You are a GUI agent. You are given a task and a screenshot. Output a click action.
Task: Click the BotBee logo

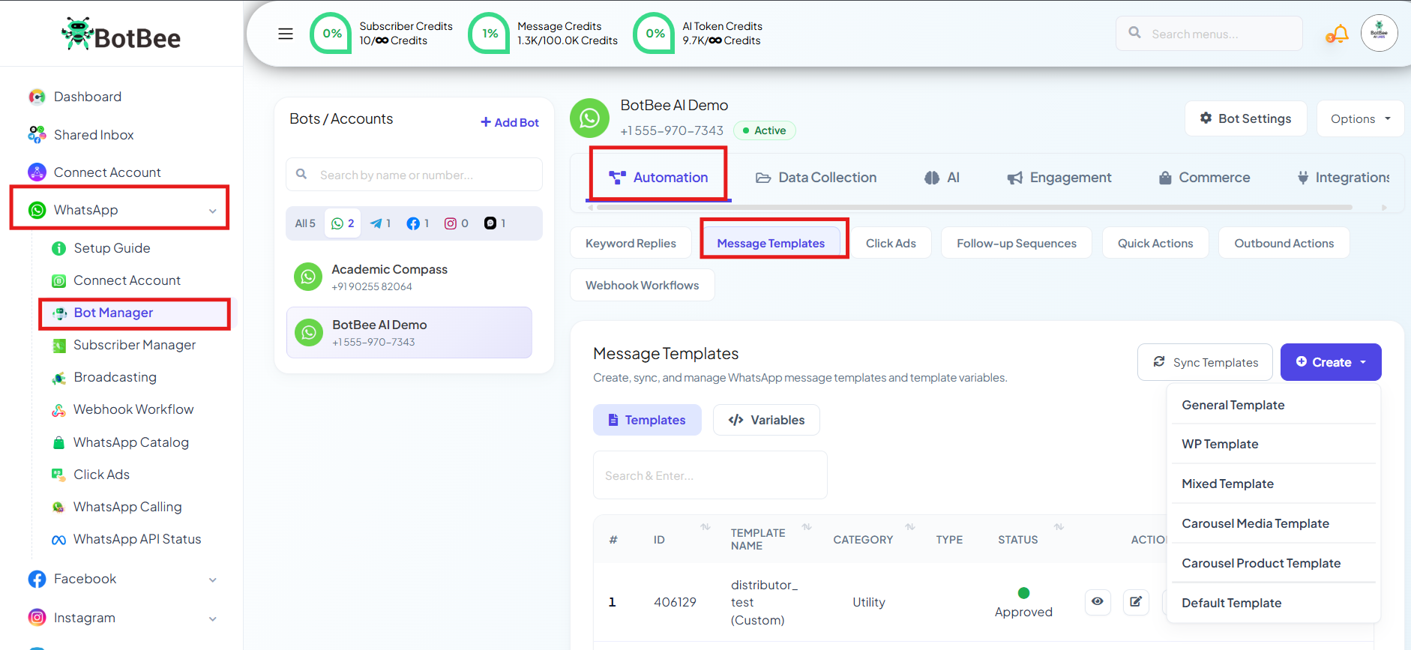121,34
